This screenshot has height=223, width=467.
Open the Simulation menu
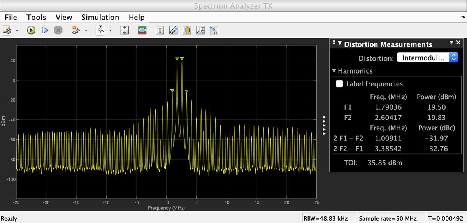(x=100, y=18)
